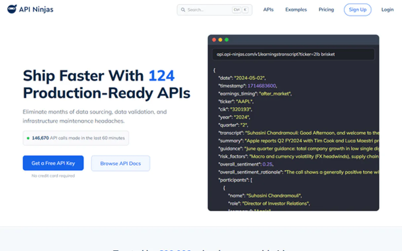Click the green traffic light dot
The image size is (402, 251).
226,39
